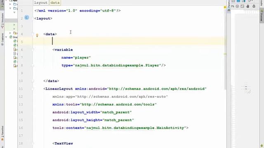Image resolution: width=264 pixels, height=148 pixels.
Task: Click the Gradle Scripts elephant icon
Action: tap(11, 37)
